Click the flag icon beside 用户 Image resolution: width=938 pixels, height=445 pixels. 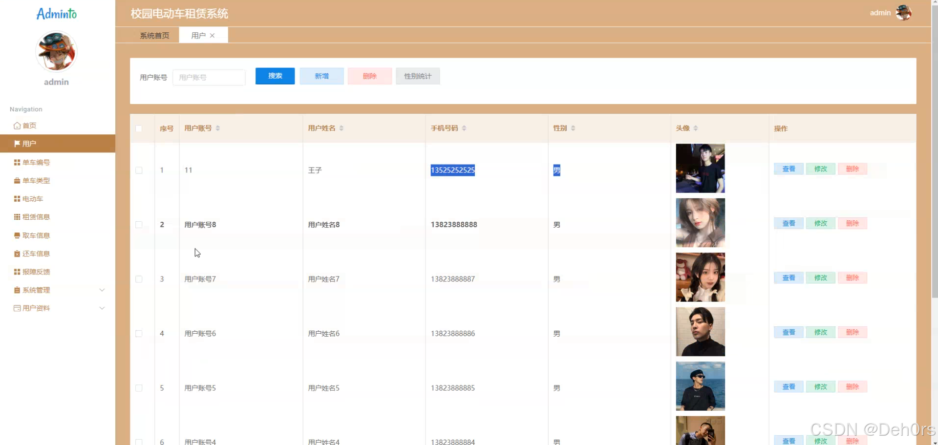[x=17, y=144]
